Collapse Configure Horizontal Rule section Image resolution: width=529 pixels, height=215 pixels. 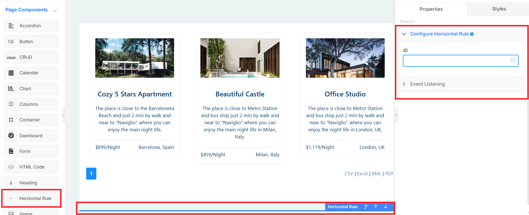[404, 34]
